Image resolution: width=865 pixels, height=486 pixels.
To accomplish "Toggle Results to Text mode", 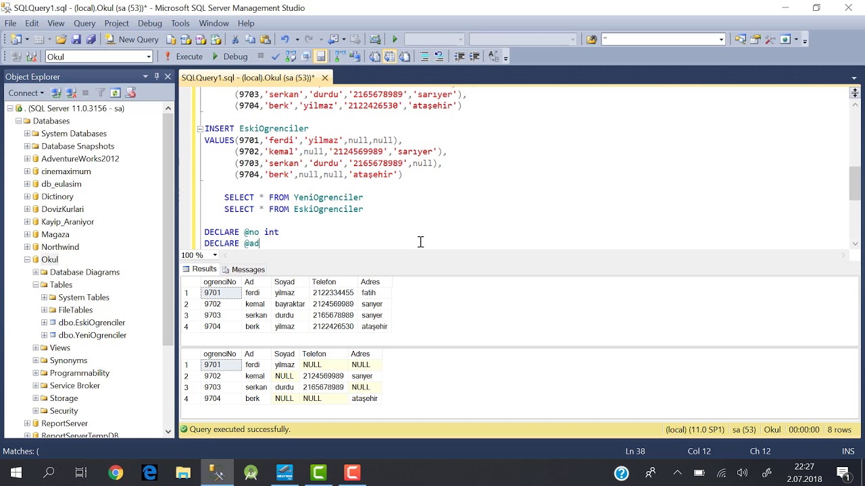I will pos(374,57).
